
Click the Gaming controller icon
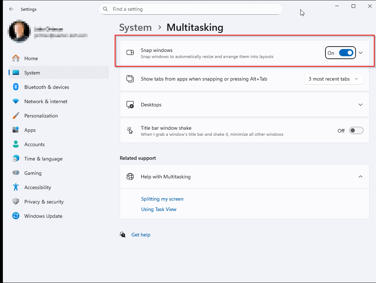(x=16, y=173)
